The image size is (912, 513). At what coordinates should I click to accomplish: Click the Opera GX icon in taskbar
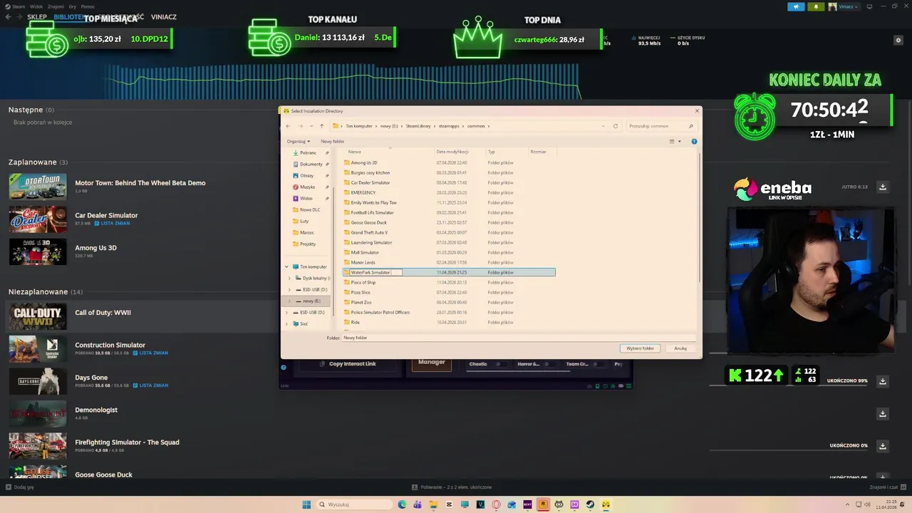point(496,504)
